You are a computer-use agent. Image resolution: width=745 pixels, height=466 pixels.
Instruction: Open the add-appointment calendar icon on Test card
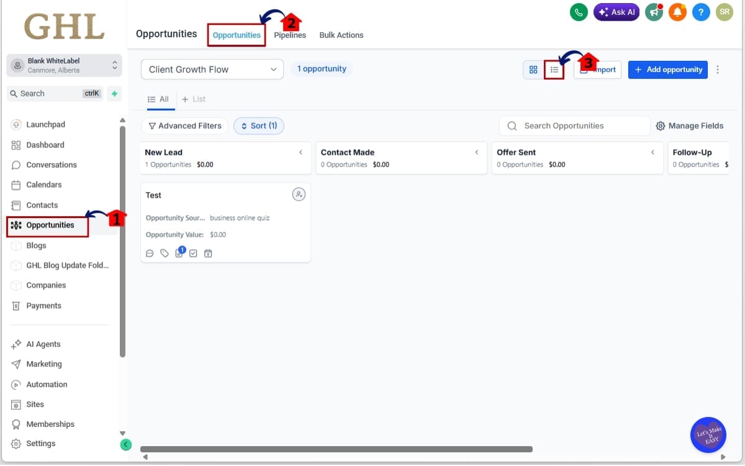click(208, 253)
